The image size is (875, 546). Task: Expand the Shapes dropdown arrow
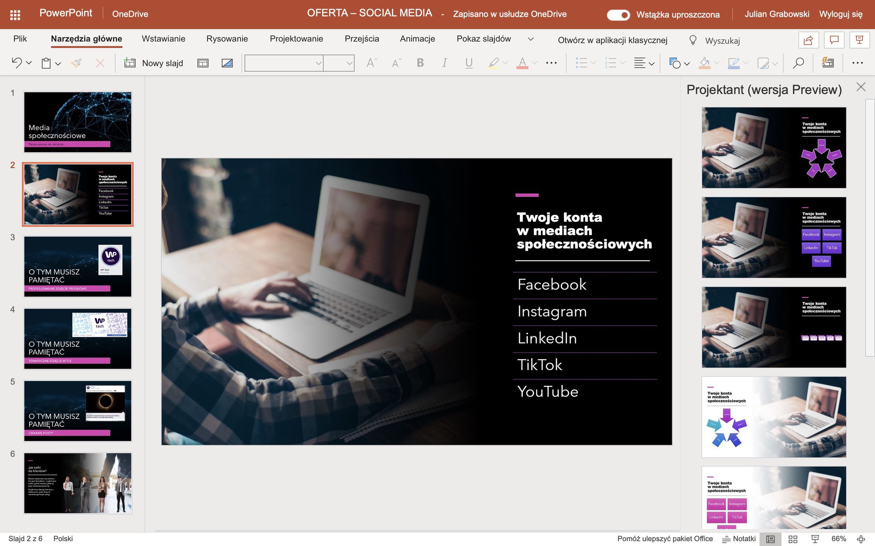[x=687, y=64]
